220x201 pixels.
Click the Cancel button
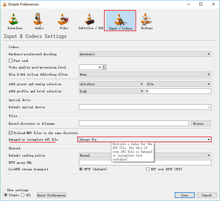click(207, 195)
